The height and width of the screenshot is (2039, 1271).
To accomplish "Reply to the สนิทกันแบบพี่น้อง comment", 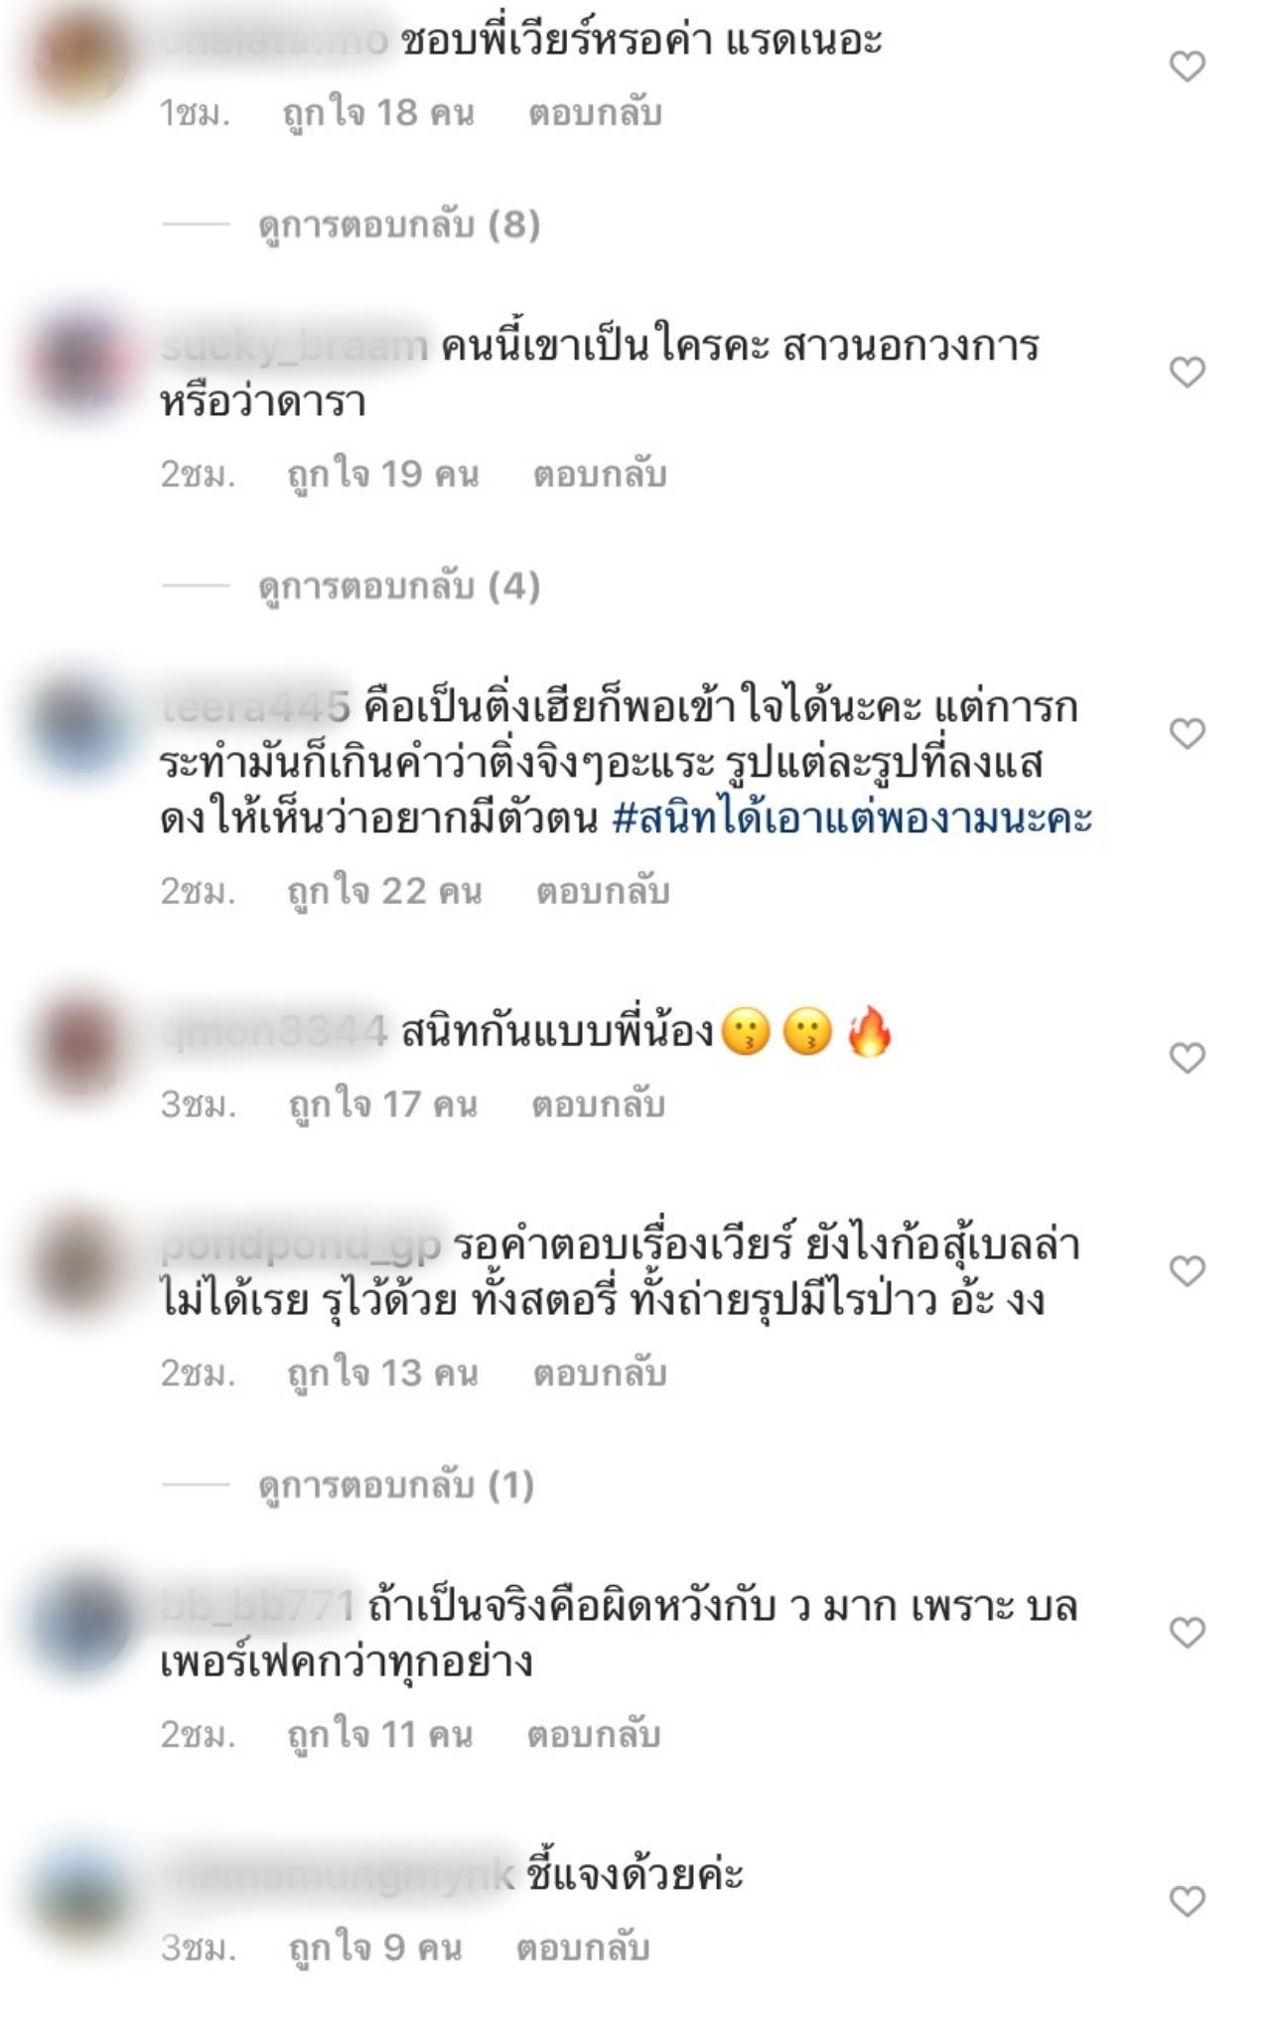I will tap(598, 1104).
